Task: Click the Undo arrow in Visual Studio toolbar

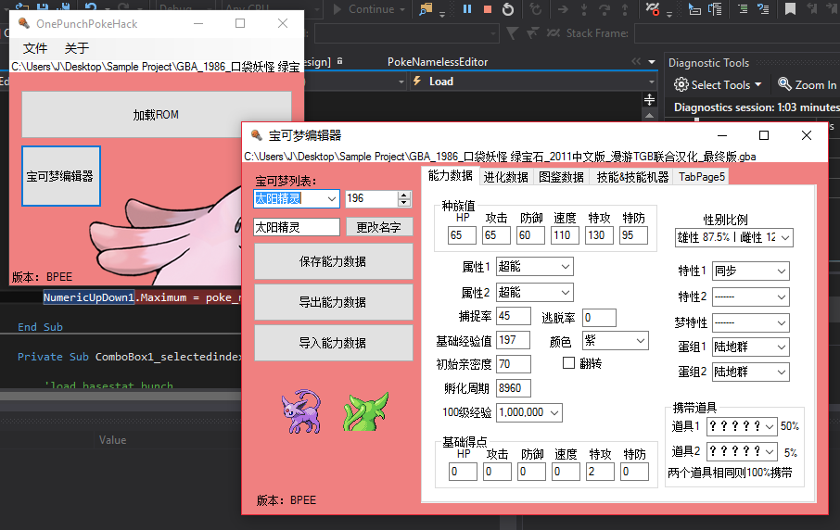Action: pos(91,7)
